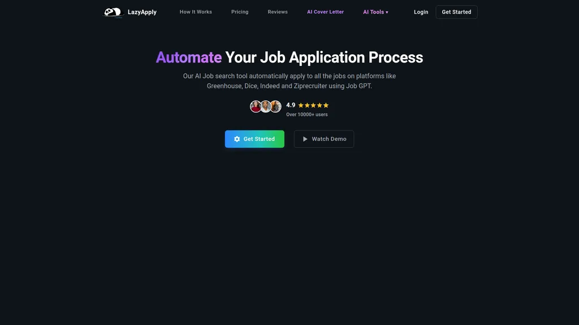The image size is (579, 325).
Task: Click the outlined Get Started button in the header
Action: coord(456,12)
